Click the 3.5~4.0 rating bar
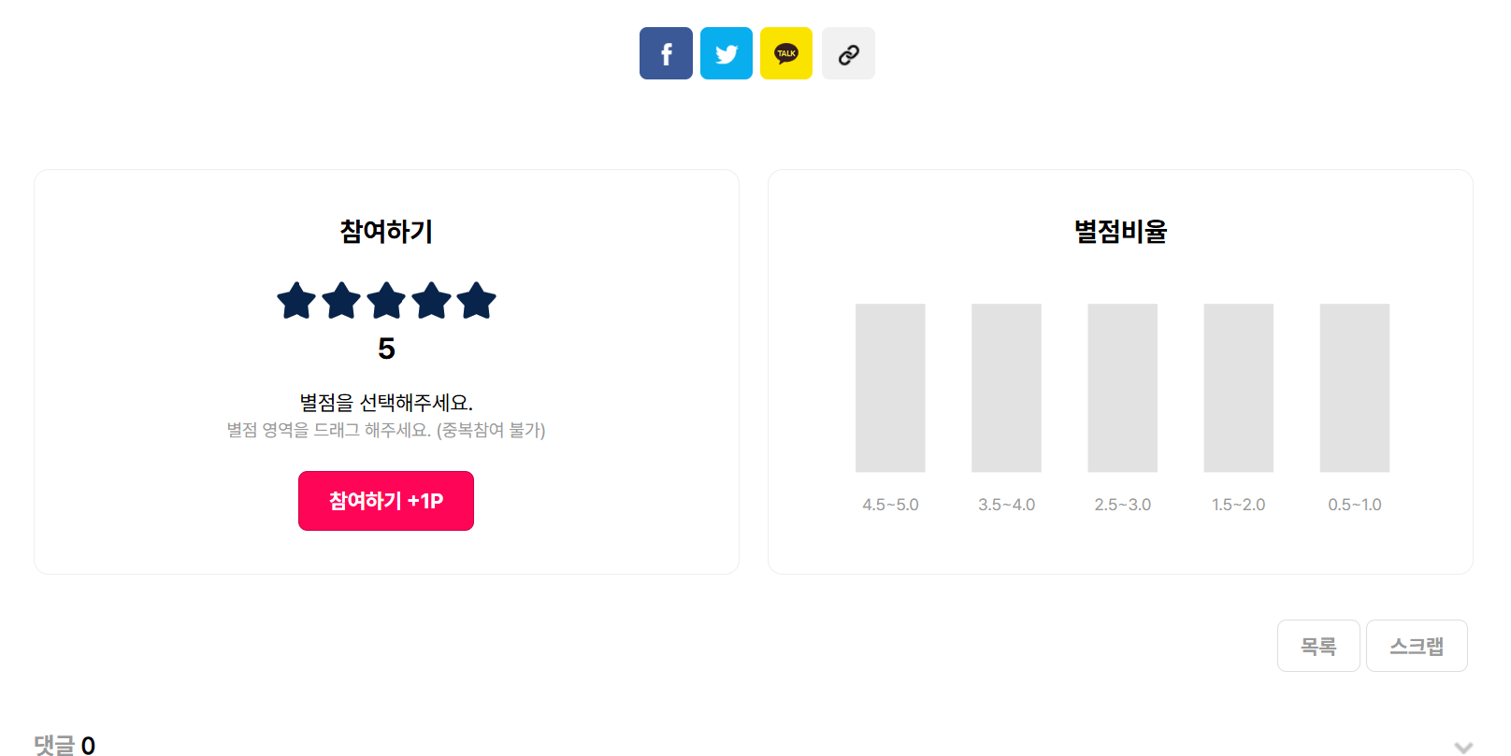The width and height of the screenshot is (1511, 756). [1006, 388]
